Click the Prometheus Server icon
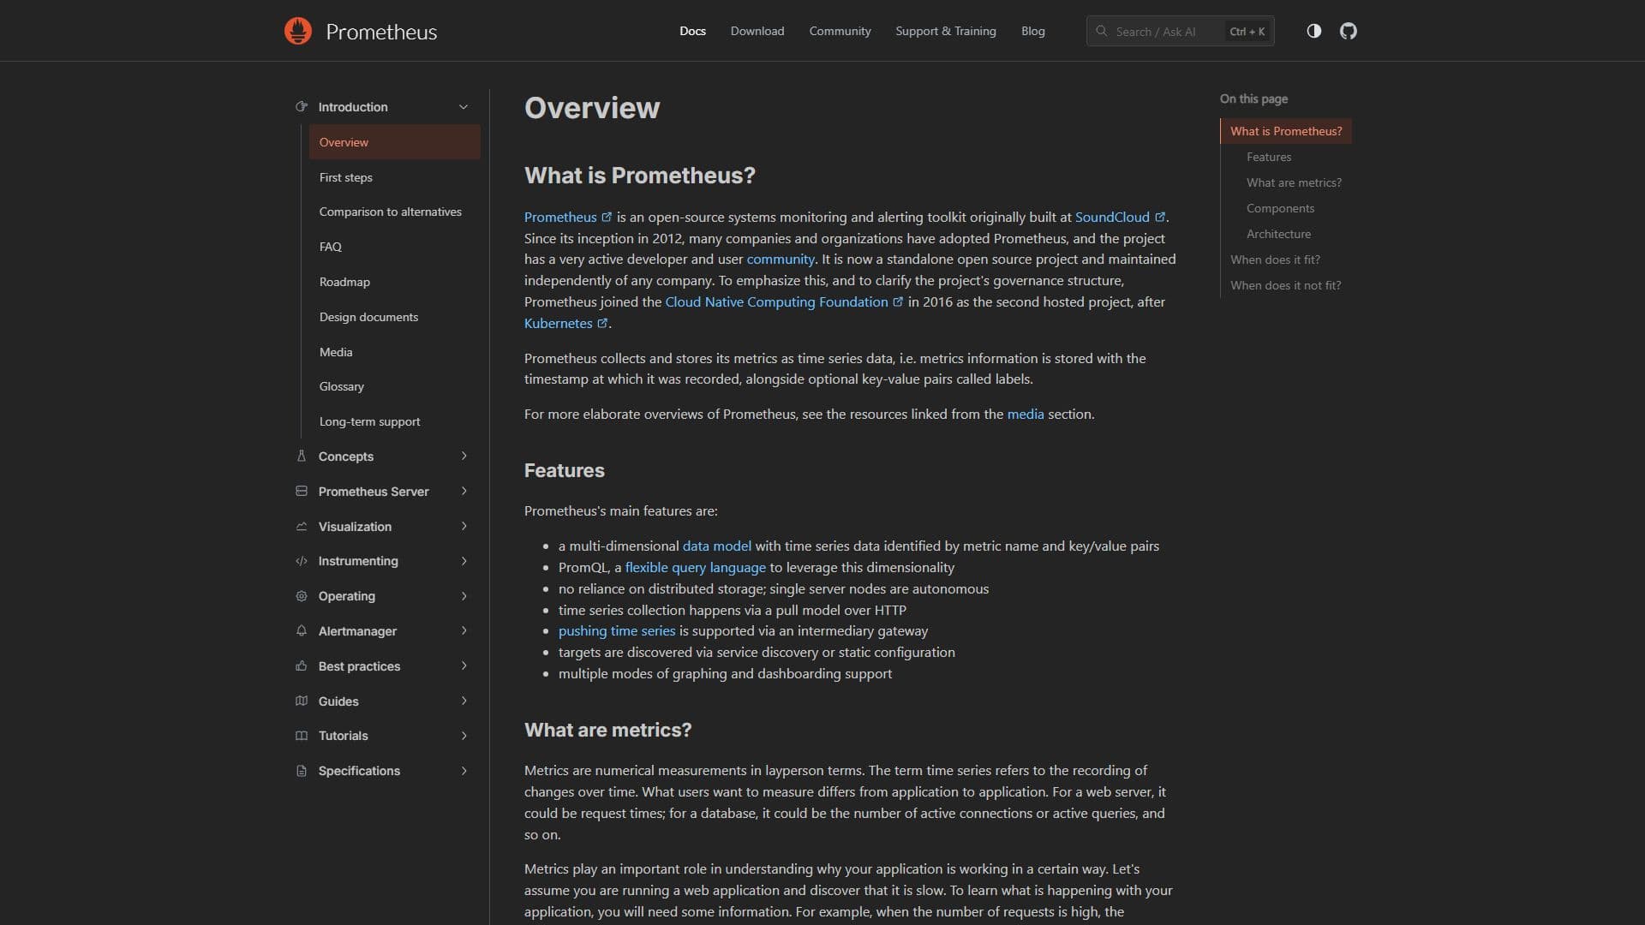Screen dimensions: 1645x925 (x=302, y=492)
